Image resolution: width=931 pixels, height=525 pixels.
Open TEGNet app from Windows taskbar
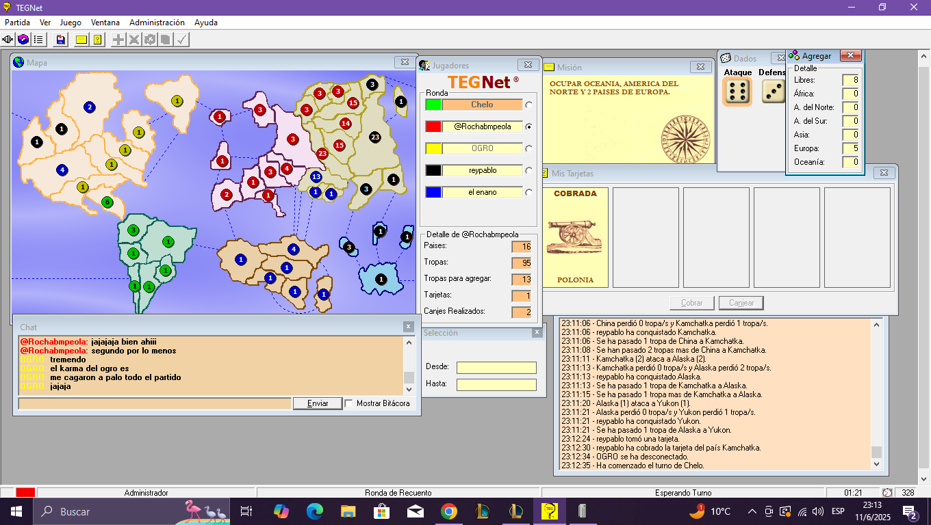pyautogui.click(x=549, y=511)
